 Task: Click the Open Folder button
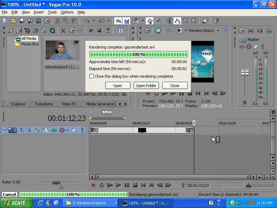coord(146,86)
